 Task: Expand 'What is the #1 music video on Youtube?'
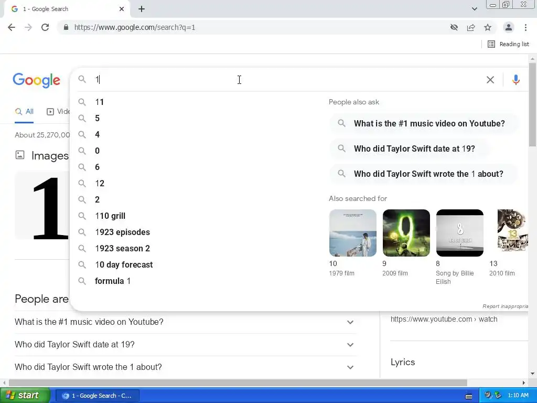(x=186, y=322)
